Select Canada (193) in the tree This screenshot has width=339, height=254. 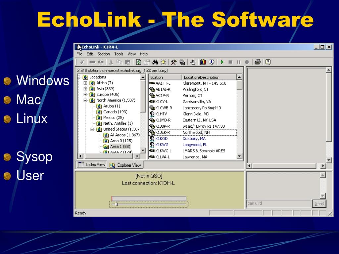(115, 112)
